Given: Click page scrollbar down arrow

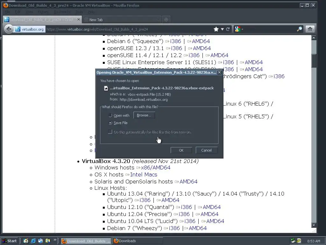Looking at the screenshot, I should 314,225.
